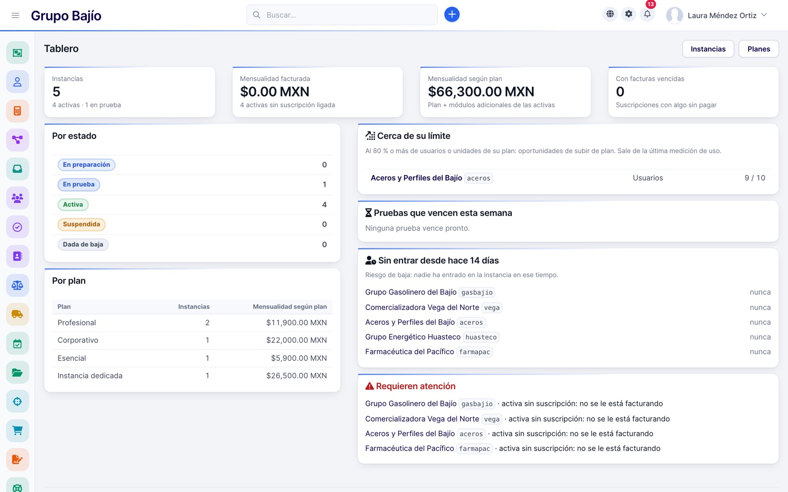The image size is (788, 492).
Task: Open the green image dashboard sidebar icon
Action: tap(17, 53)
